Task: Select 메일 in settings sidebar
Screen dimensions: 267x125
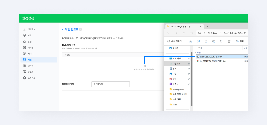Action: [39, 60]
